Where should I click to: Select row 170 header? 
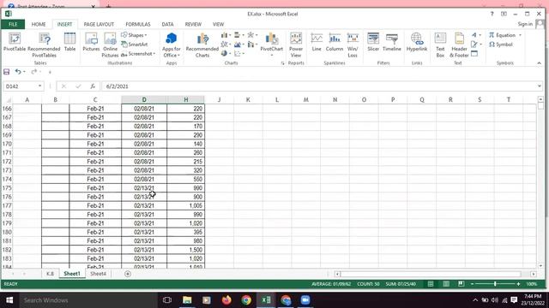(x=7, y=144)
